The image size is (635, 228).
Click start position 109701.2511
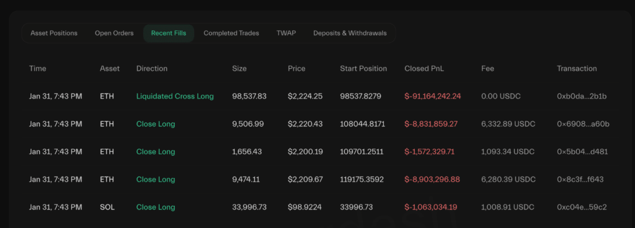pyautogui.click(x=362, y=152)
